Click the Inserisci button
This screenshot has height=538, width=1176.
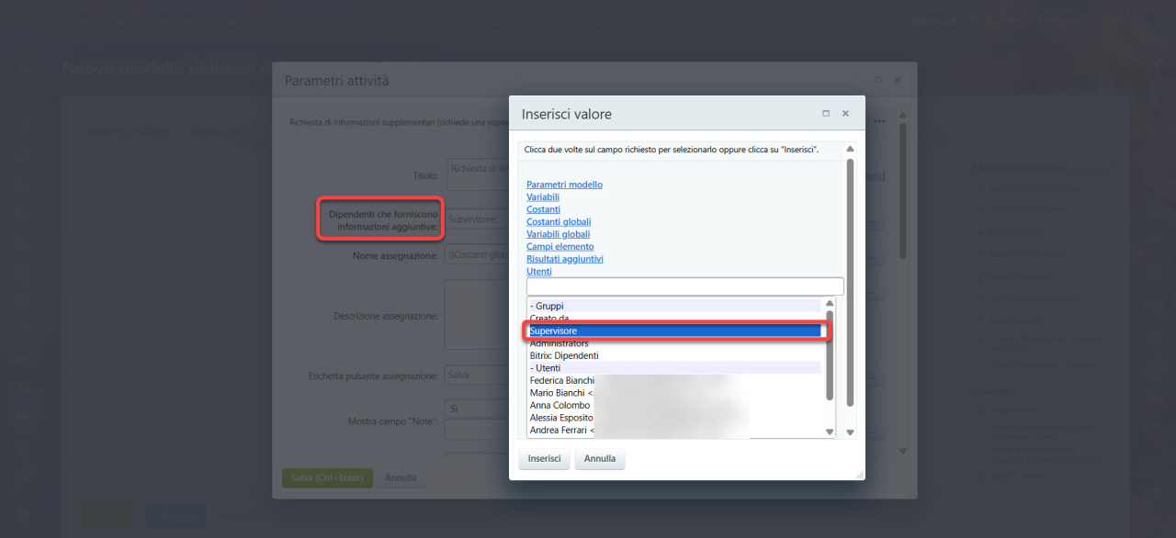pyautogui.click(x=544, y=459)
